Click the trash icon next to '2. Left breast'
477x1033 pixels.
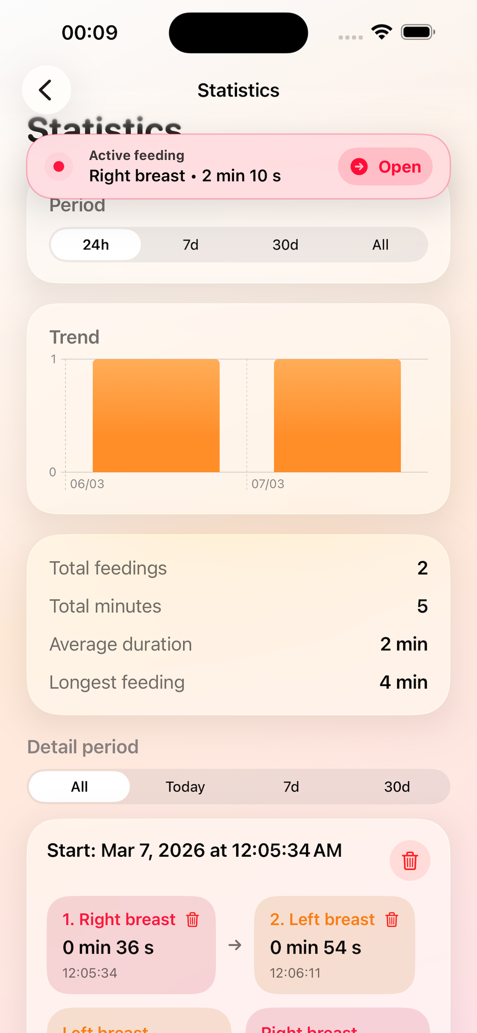pos(391,920)
